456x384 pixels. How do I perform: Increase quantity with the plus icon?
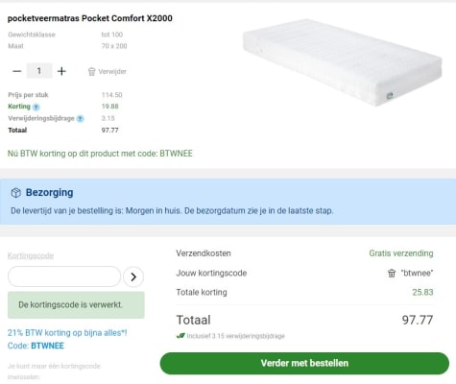click(61, 71)
